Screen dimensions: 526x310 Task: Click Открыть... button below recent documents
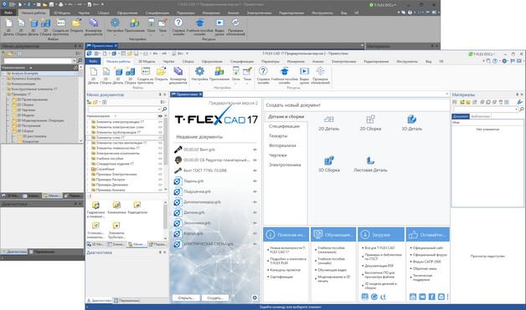click(x=186, y=297)
